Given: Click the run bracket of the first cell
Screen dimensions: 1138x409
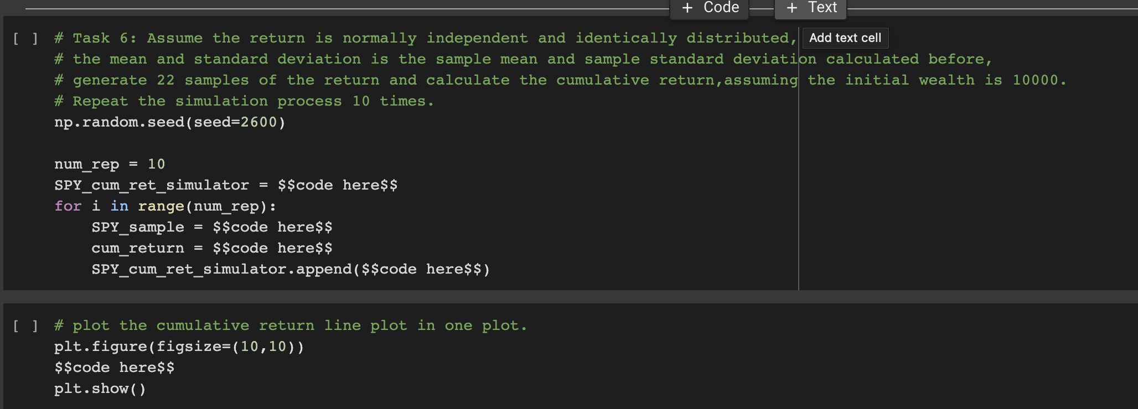Looking at the screenshot, I should [24, 38].
